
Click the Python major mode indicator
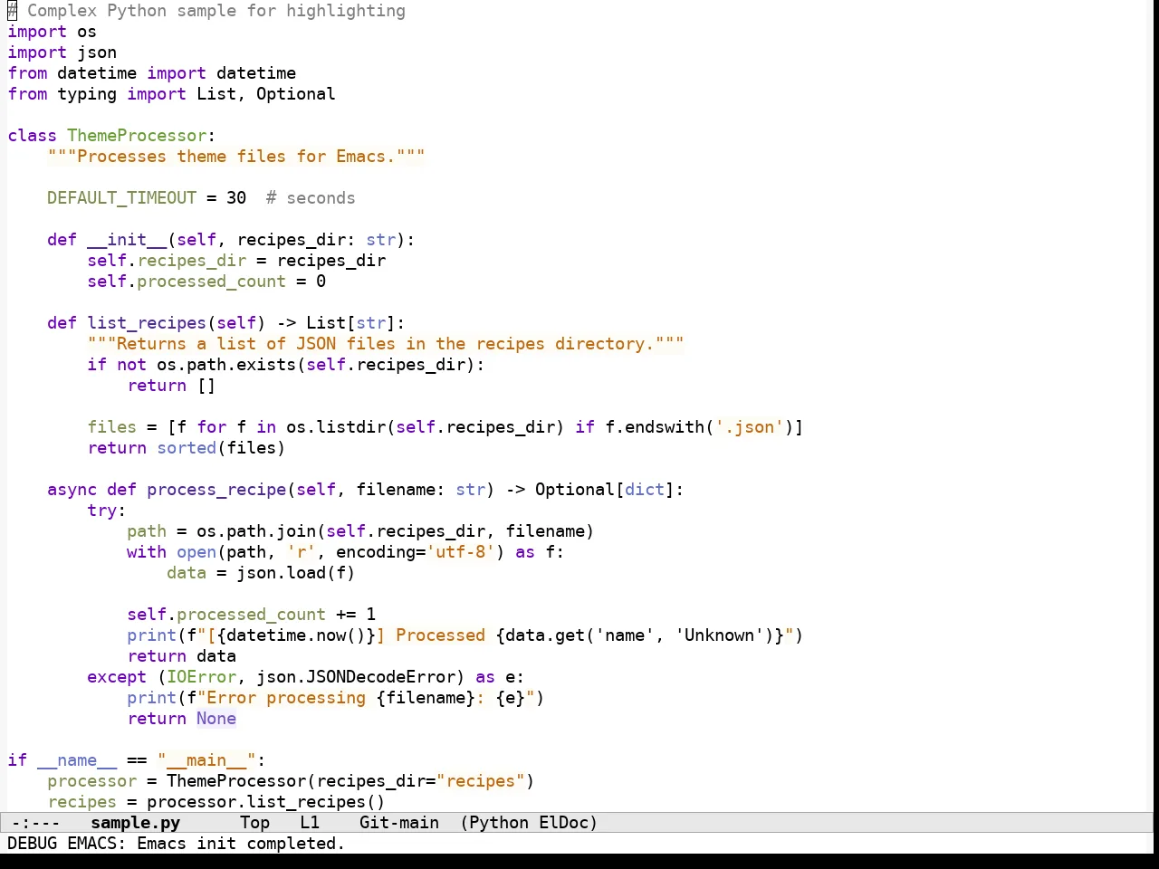point(499,823)
